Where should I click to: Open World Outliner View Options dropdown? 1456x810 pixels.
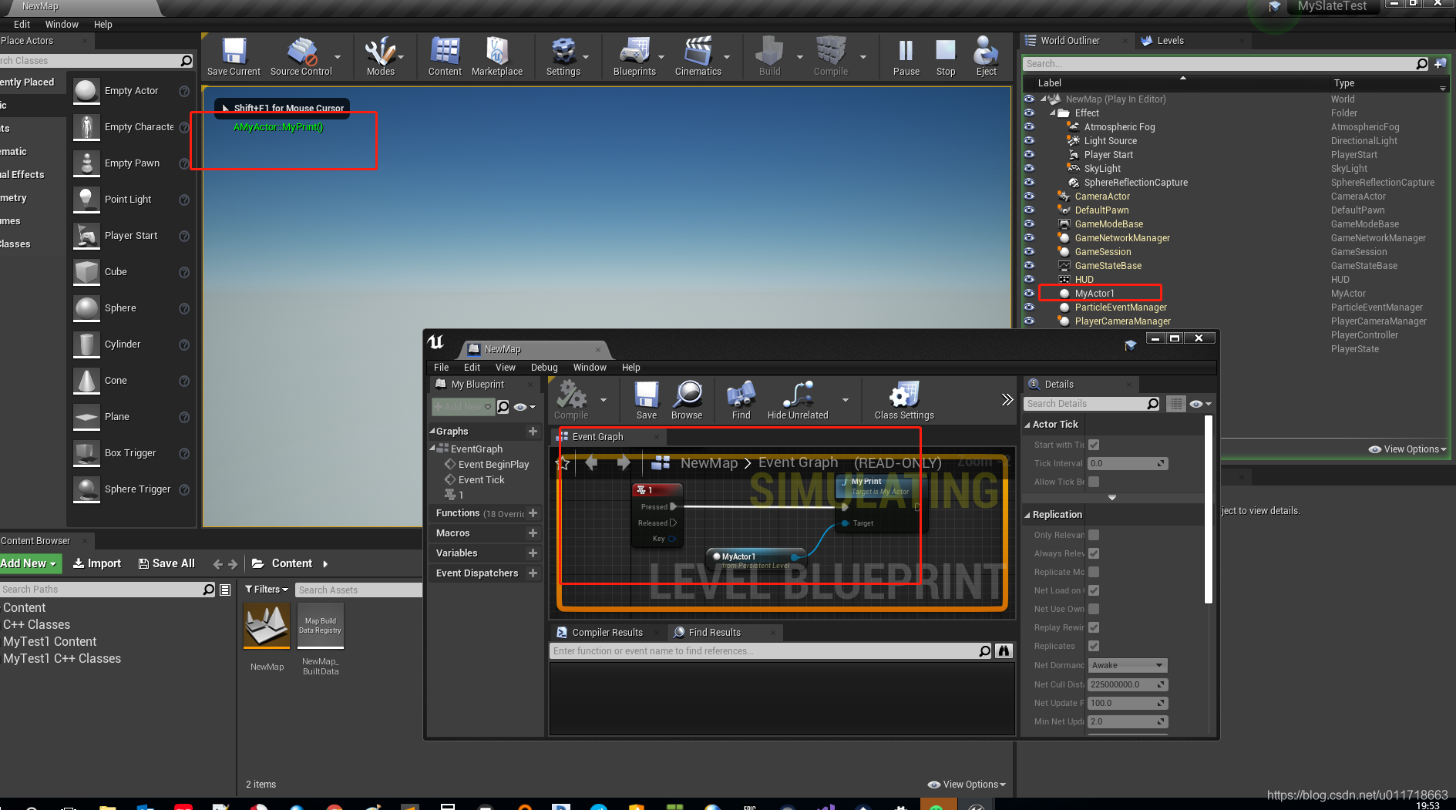click(x=1407, y=449)
